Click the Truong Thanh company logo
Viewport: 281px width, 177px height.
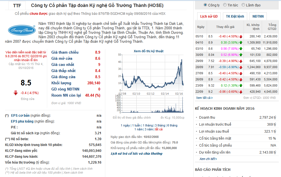(22, 30)
